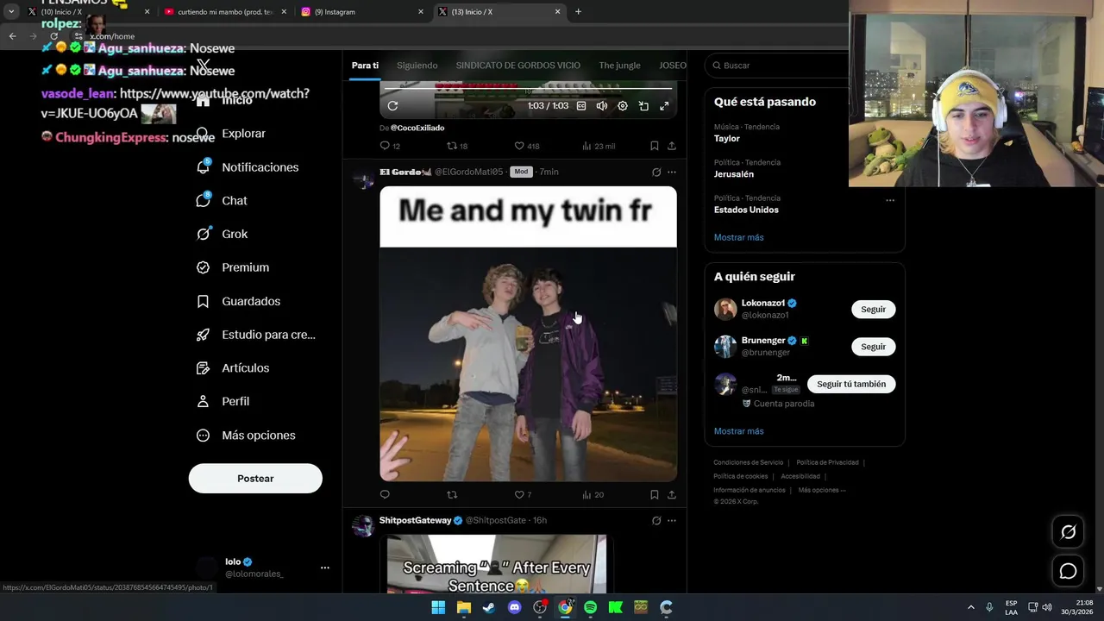Share the CocoExiliado video post

tap(672, 146)
